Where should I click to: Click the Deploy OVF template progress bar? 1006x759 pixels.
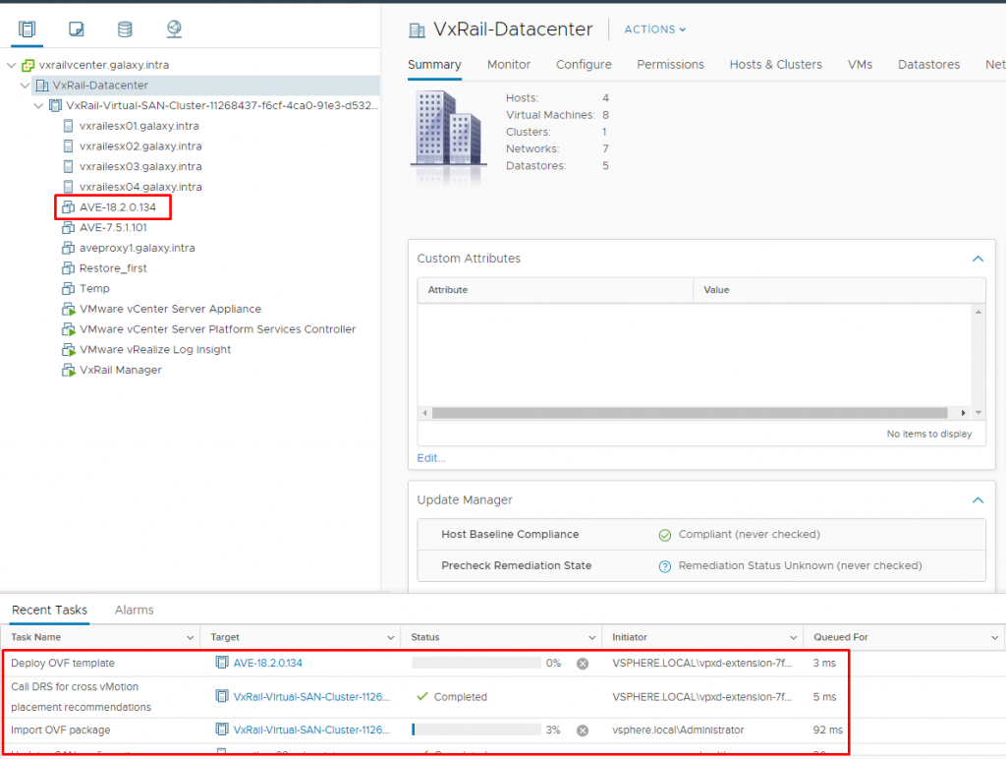[476, 664]
